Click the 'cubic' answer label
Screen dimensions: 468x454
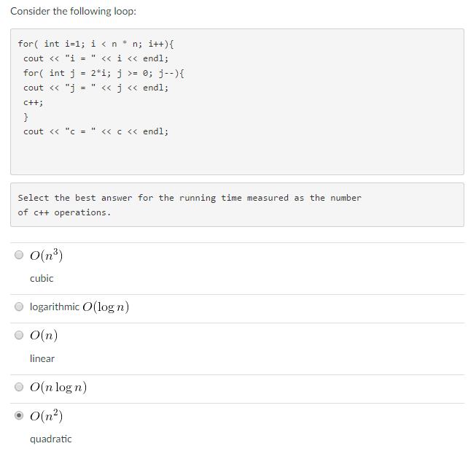[x=42, y=278]
